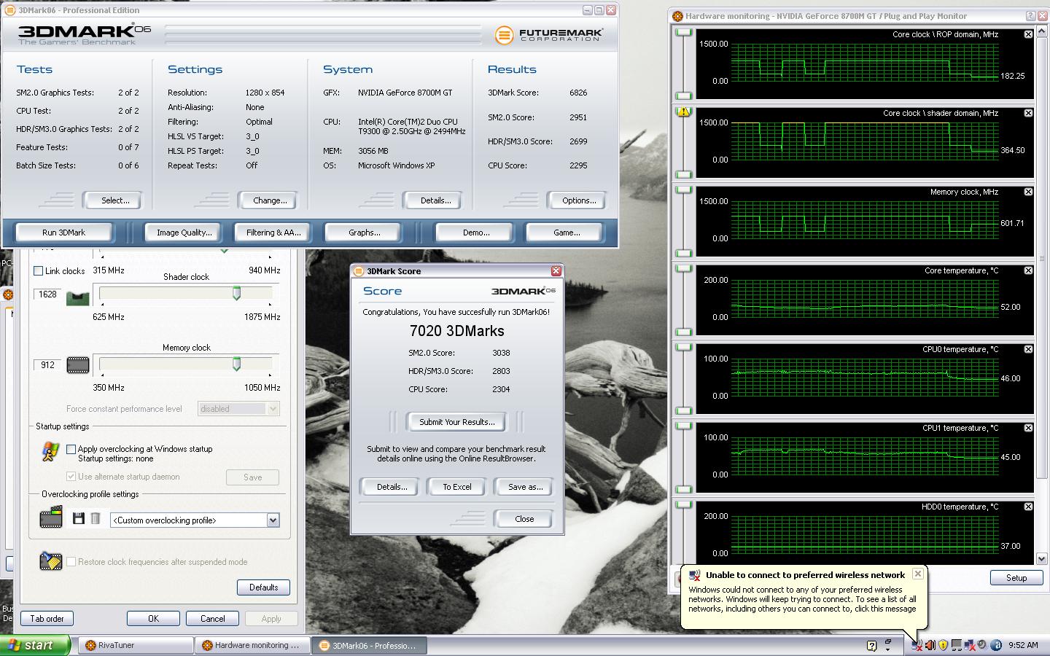
Task: Click Run 3DMark button
Action: coord(63,233)
